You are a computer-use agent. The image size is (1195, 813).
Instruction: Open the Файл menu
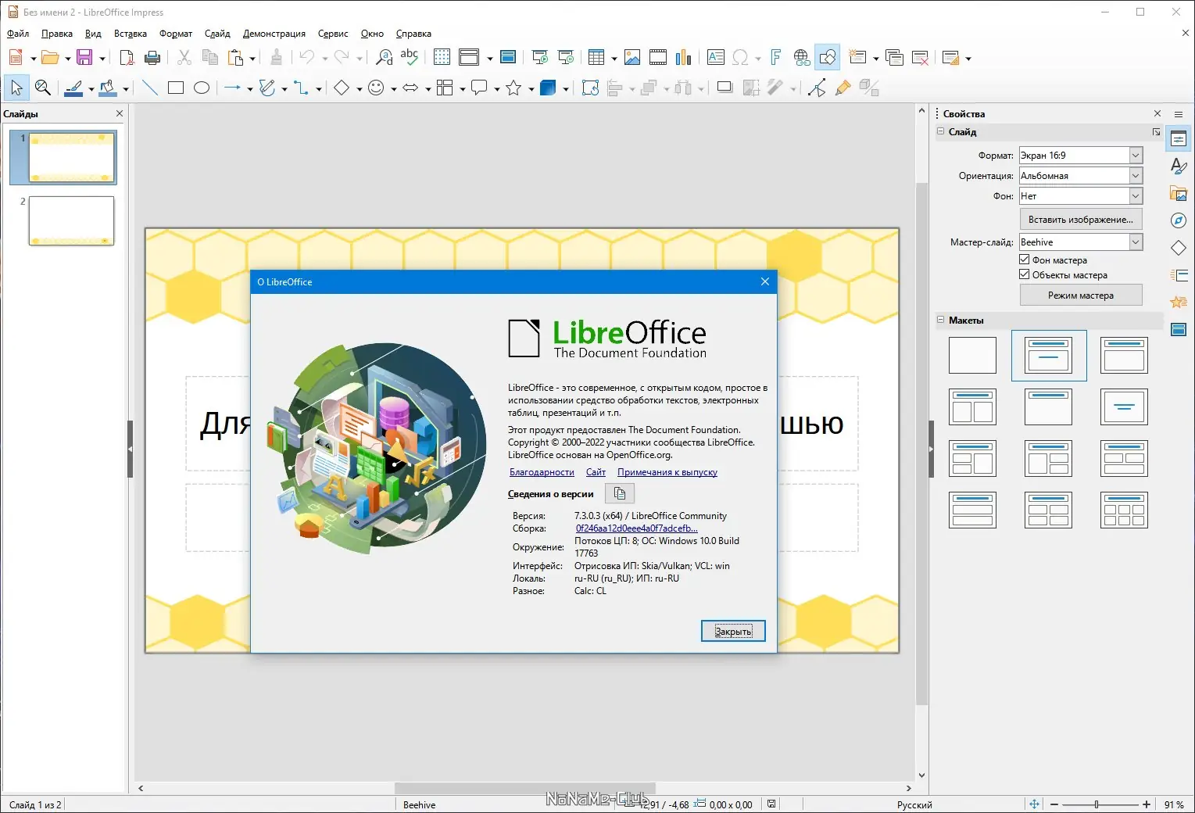[18, 34]
